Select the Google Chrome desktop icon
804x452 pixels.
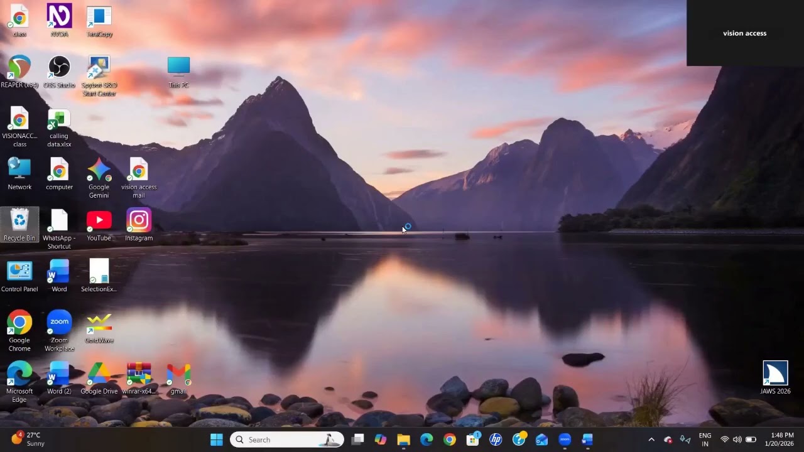click(19, 331)
